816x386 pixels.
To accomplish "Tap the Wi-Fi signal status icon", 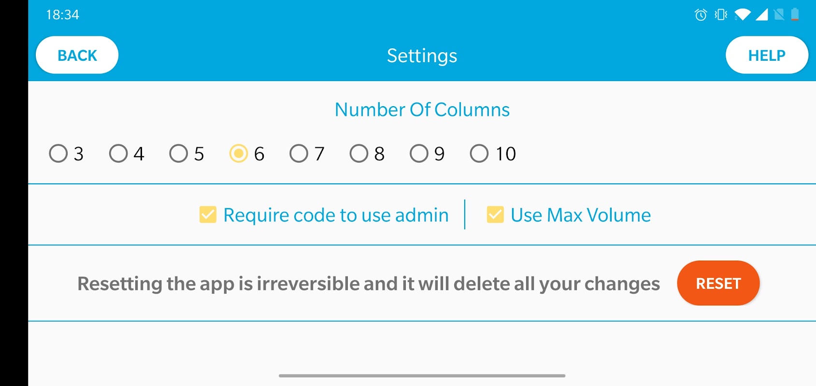I will (x=743, y=15).
